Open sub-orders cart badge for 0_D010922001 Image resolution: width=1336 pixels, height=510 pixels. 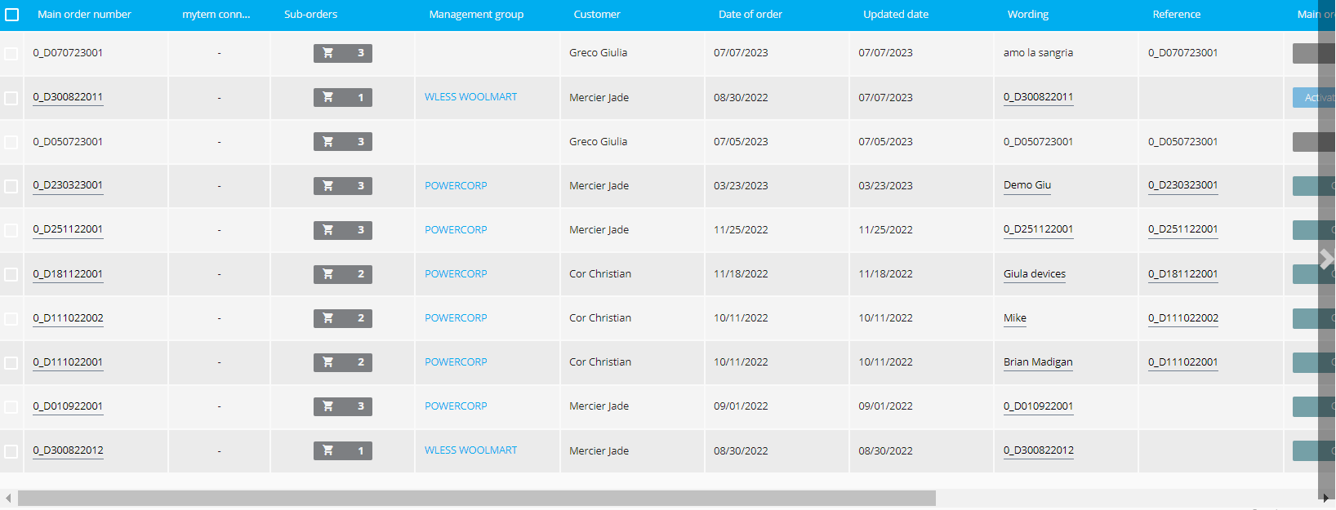343,406
